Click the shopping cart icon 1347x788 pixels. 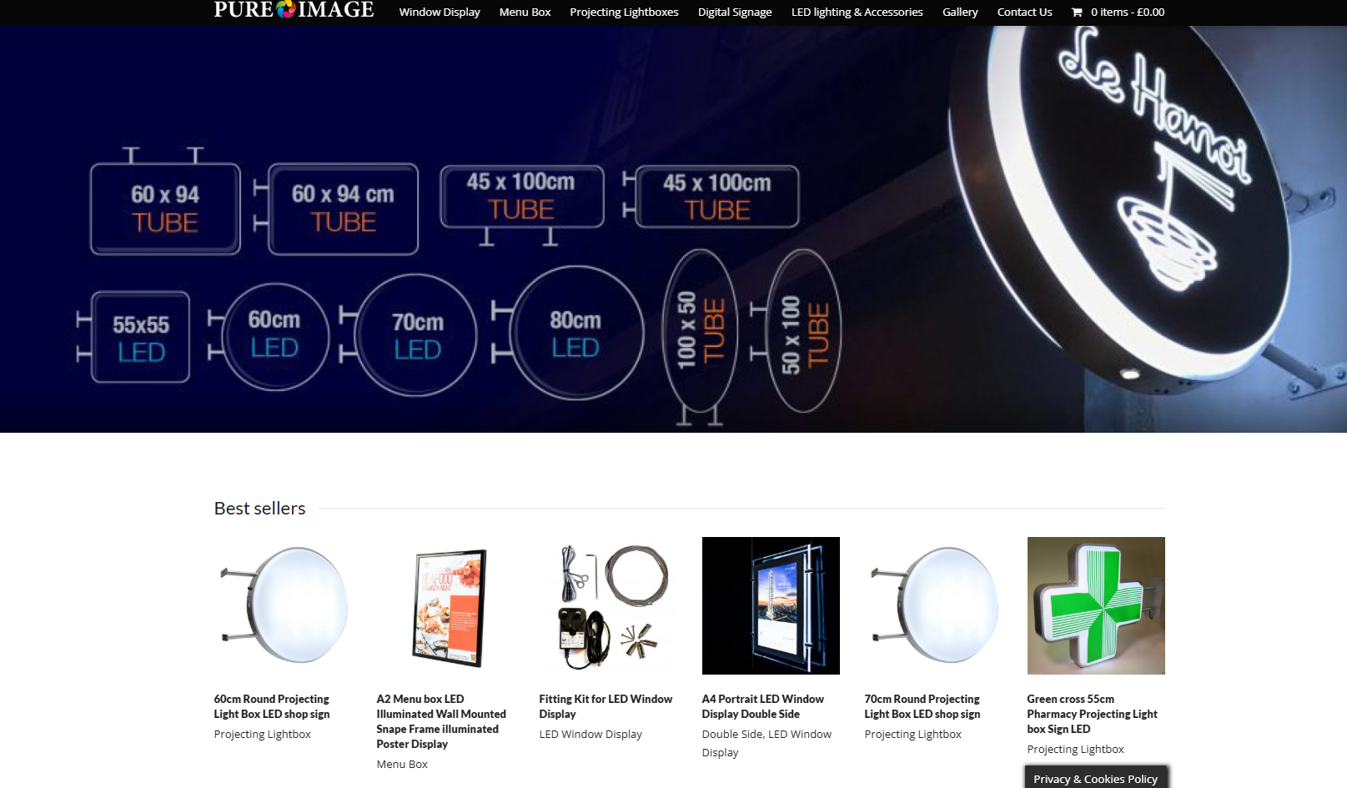tap(1077, 13)
